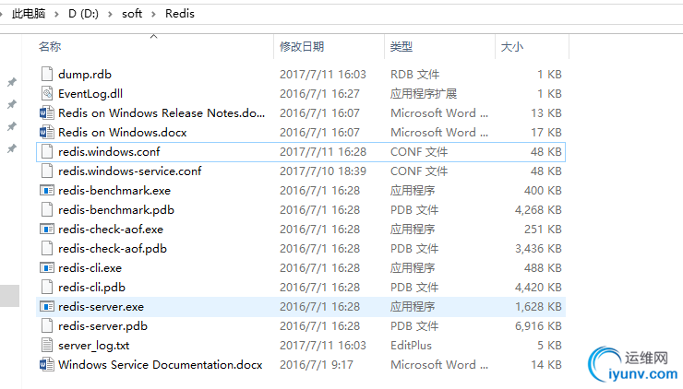Screen dimensions: 683x389
Task: Select the redis-cli.exe file name
Action: [90, 268]
